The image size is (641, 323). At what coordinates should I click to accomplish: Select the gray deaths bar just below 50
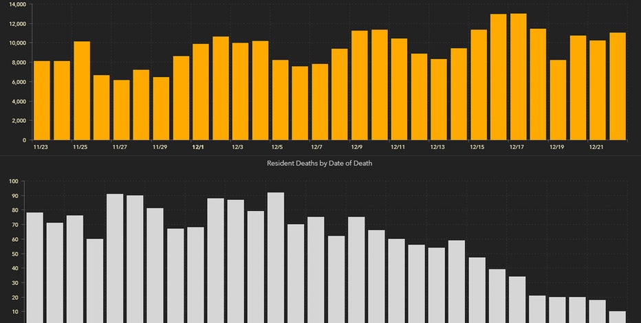pyautogui.click(x=477, y=290)
